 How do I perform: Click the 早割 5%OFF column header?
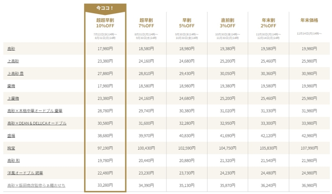coord(187,23)
